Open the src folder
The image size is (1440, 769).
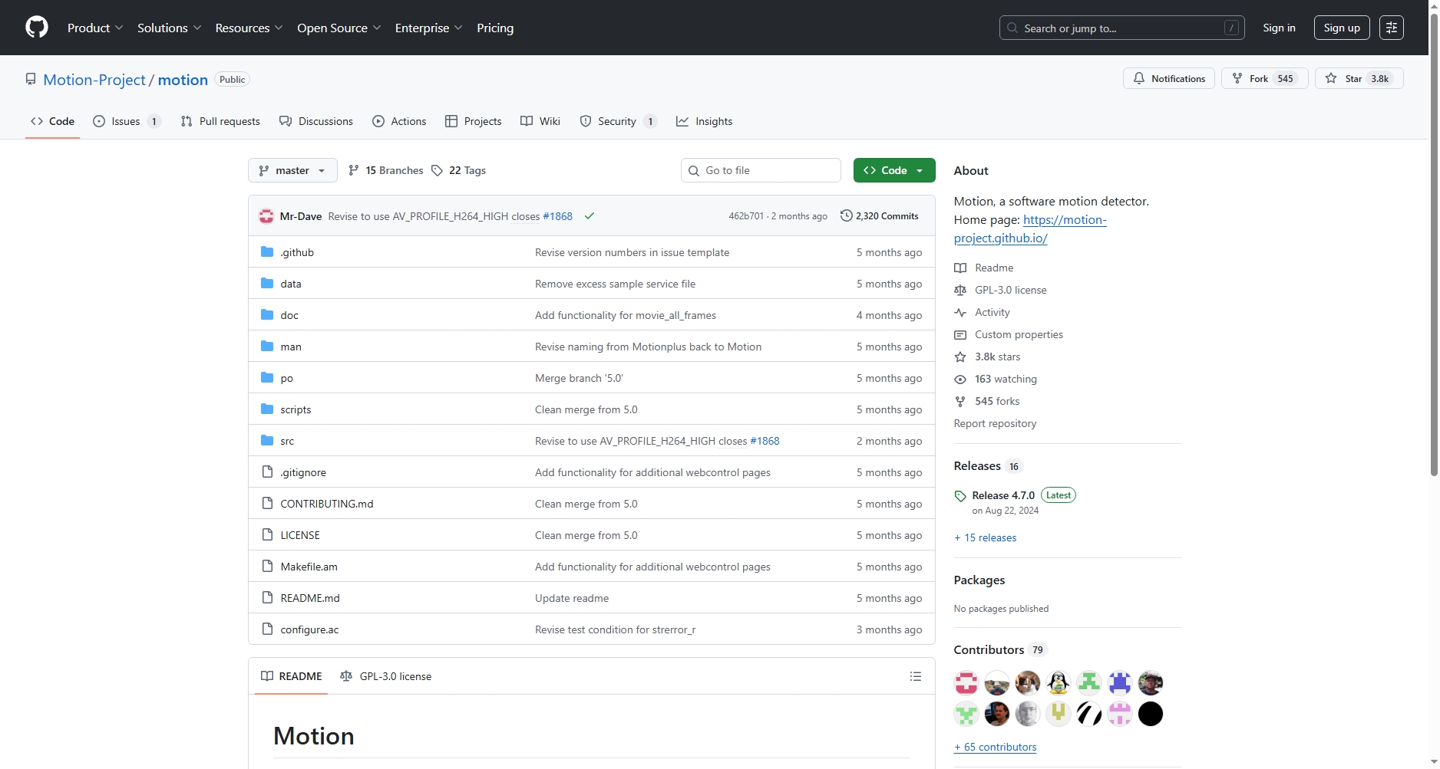[287, 441]
